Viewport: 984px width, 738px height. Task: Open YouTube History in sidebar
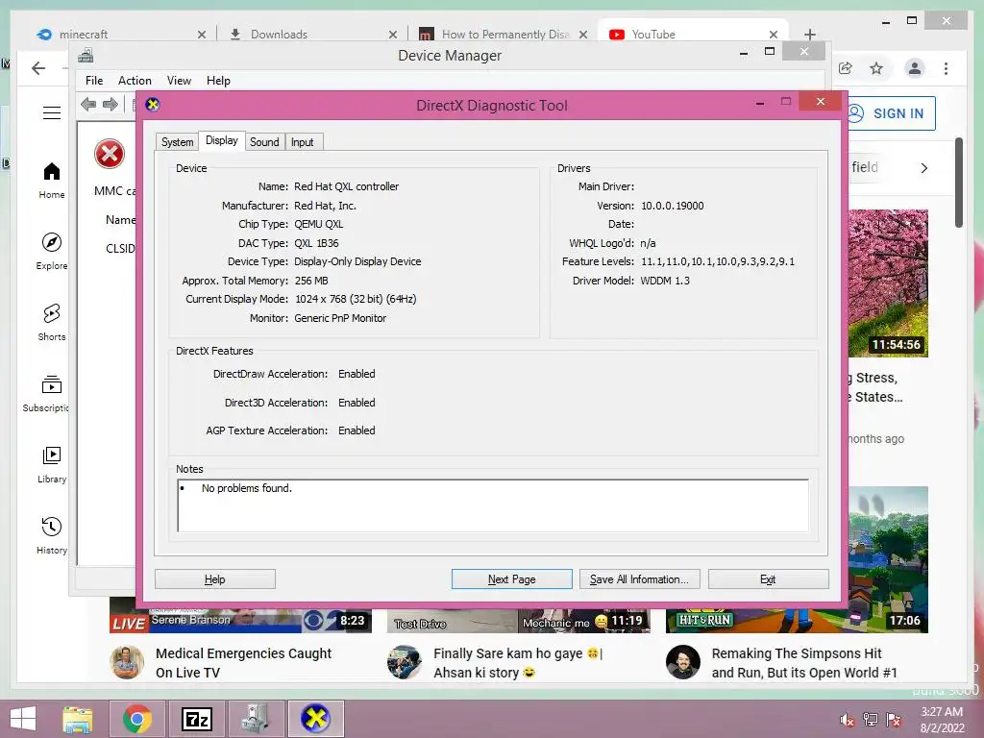[x=52, y=535]
